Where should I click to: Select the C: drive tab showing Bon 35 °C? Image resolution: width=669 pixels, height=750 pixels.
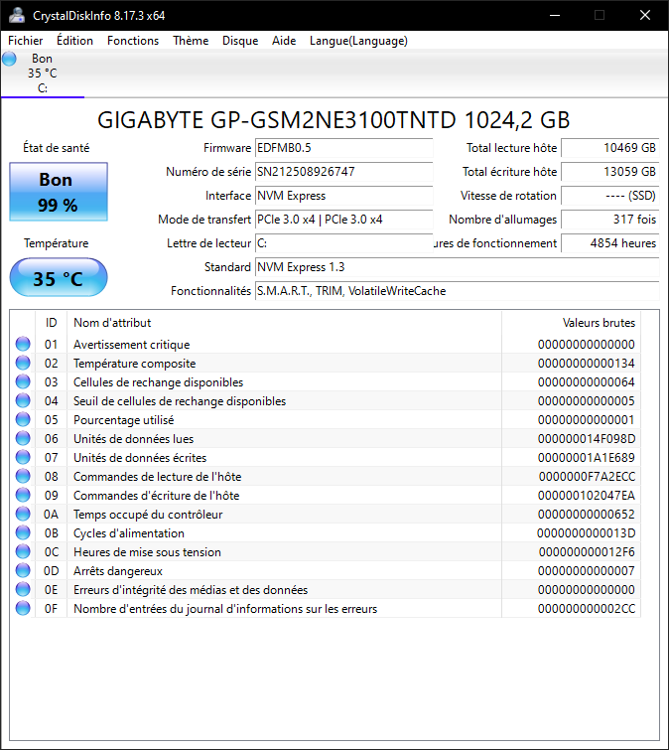click(43, 74)
